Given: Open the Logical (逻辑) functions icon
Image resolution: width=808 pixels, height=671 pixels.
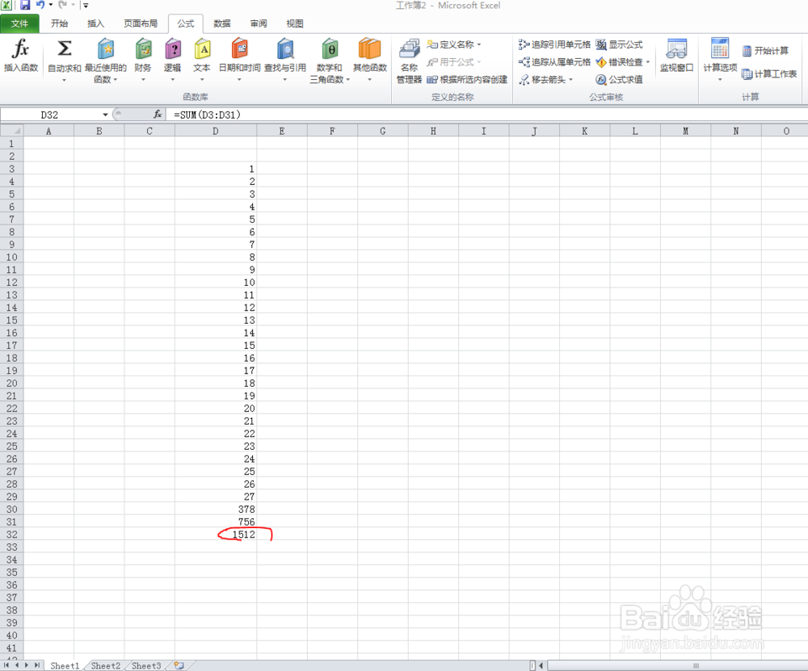Looking at the screenshot, I should pyautogui.click(x=173, y=49).
